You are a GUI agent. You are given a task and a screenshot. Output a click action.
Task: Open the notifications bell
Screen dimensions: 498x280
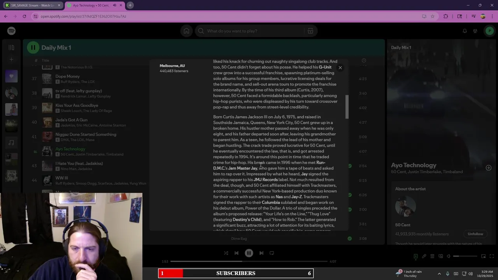[x=465, y=31]
